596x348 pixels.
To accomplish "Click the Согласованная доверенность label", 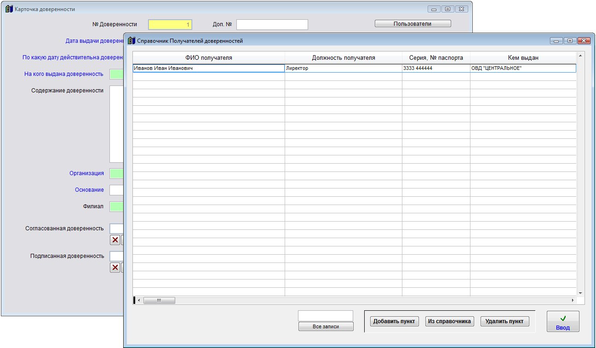I will point(64,228).
